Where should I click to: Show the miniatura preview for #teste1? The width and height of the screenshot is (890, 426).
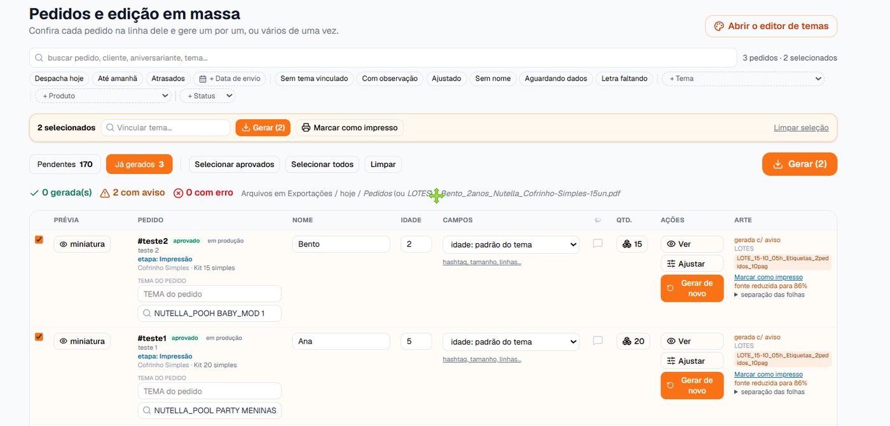coord(82,341)
